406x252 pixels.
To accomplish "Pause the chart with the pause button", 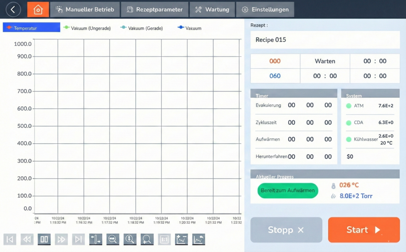I will coord(44,240).
